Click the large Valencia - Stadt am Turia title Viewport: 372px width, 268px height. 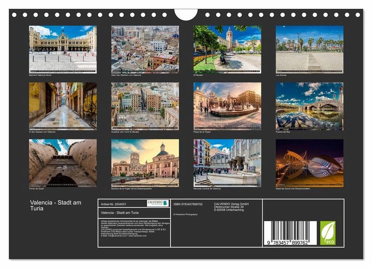[x=55, y=205]
